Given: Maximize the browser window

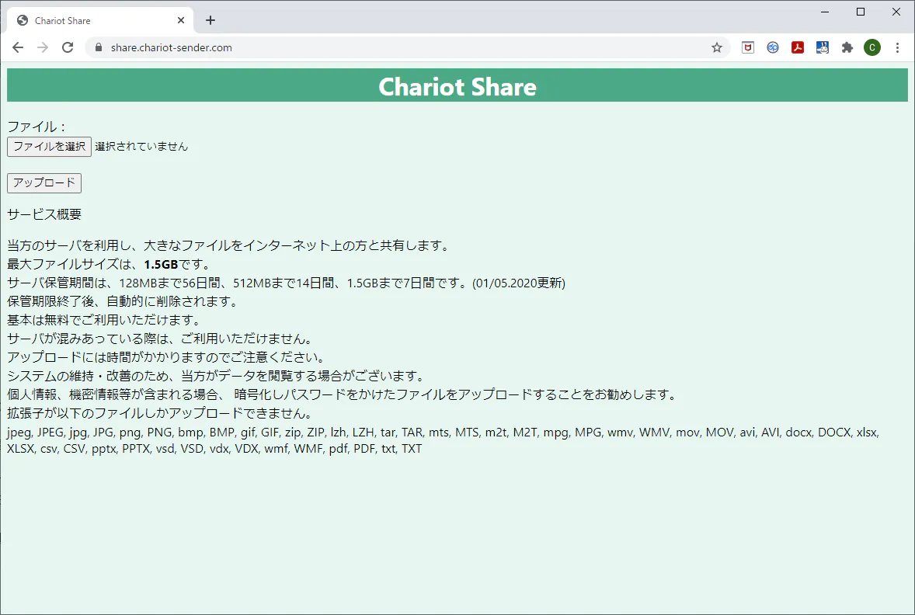Looking at the screenshot, I should (x=860, y=12).
